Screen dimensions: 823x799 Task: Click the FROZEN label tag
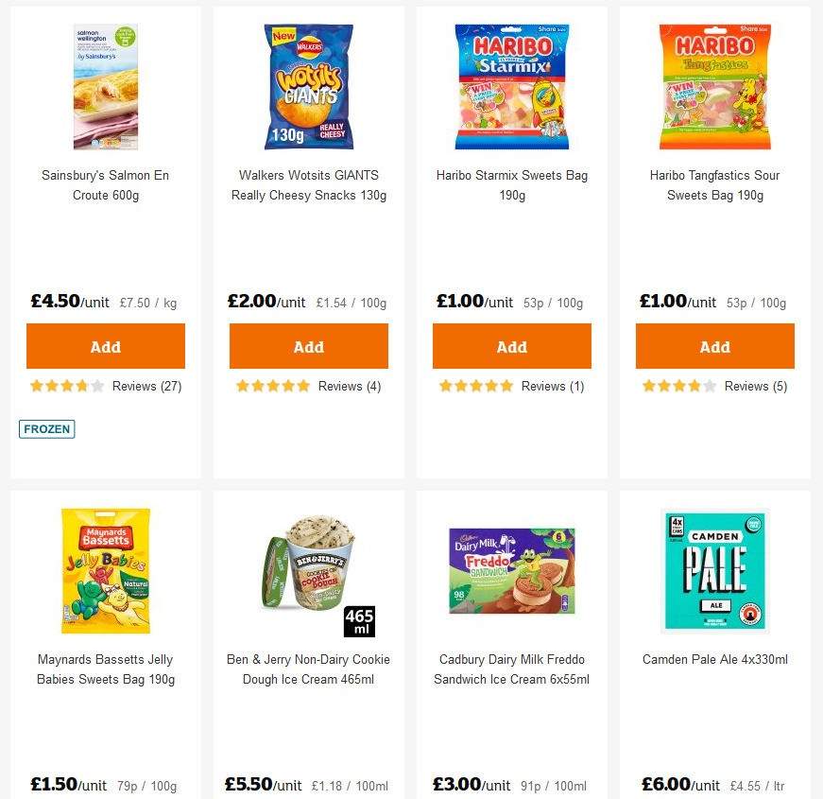pyautogui.click(x=46, y=428)
